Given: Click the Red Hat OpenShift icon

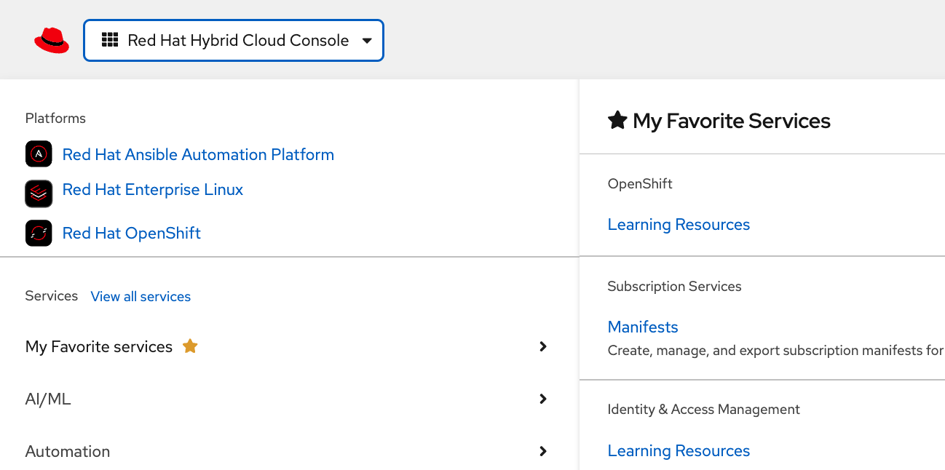Looking at the screenshot, I should pos(39,233).
